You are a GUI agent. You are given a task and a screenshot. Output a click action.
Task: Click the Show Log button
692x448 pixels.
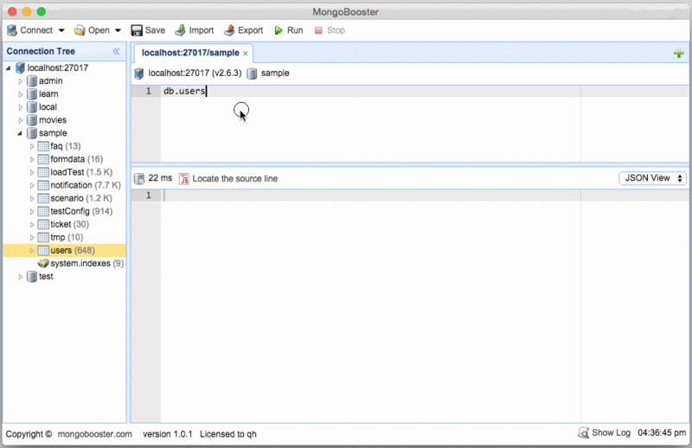(x=604, y=433)
